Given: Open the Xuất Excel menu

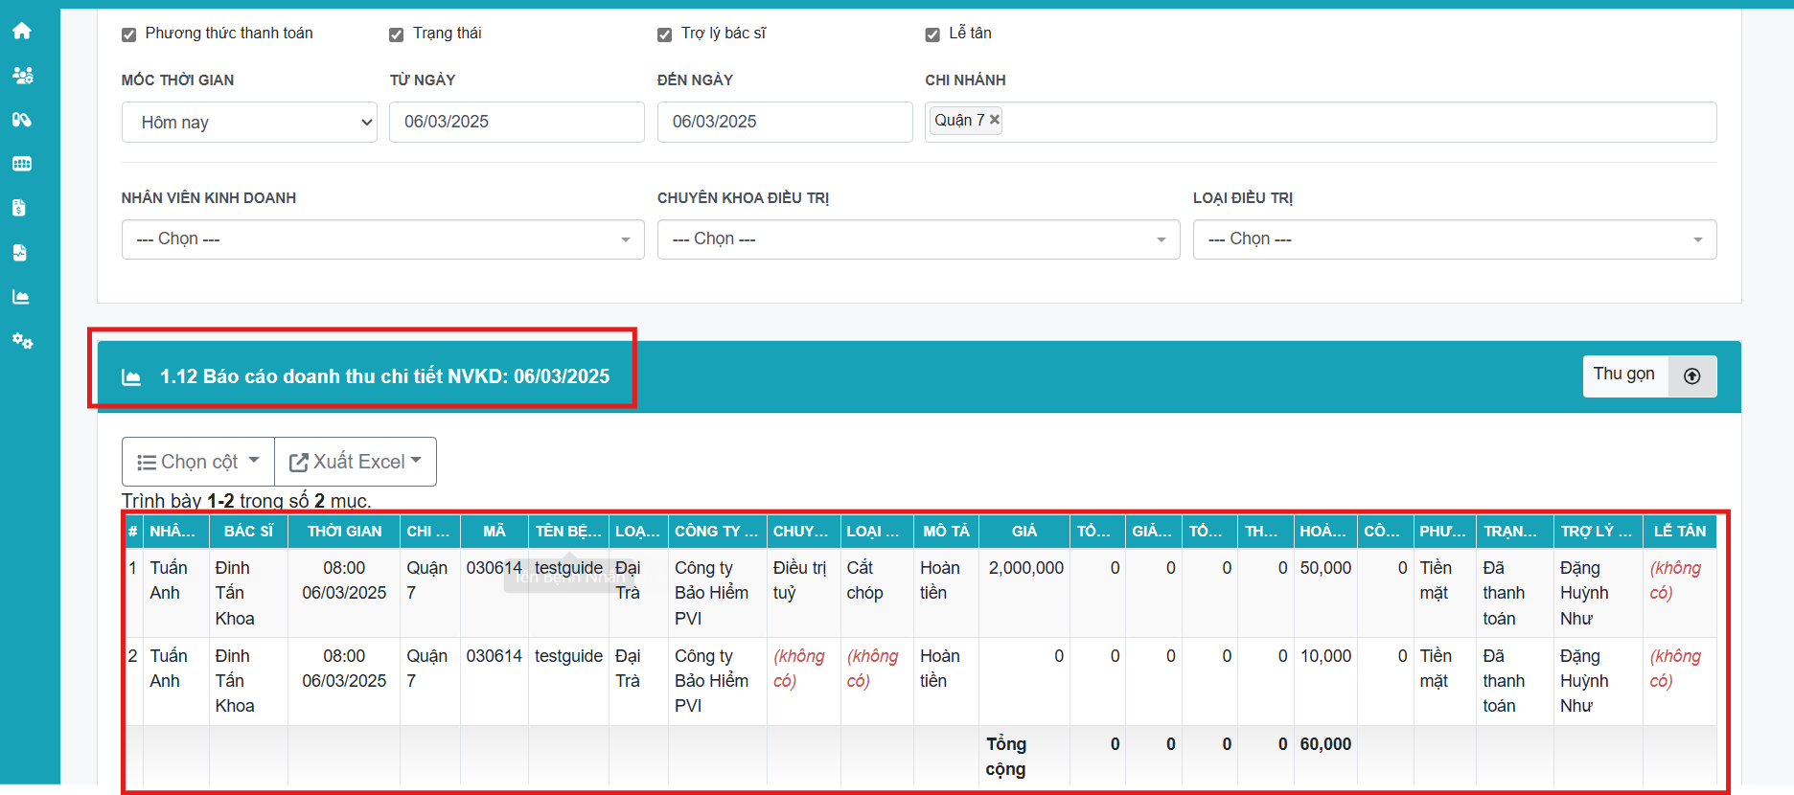Looking at the screenshot, I should pyautogui.click(x=356, y=462).
